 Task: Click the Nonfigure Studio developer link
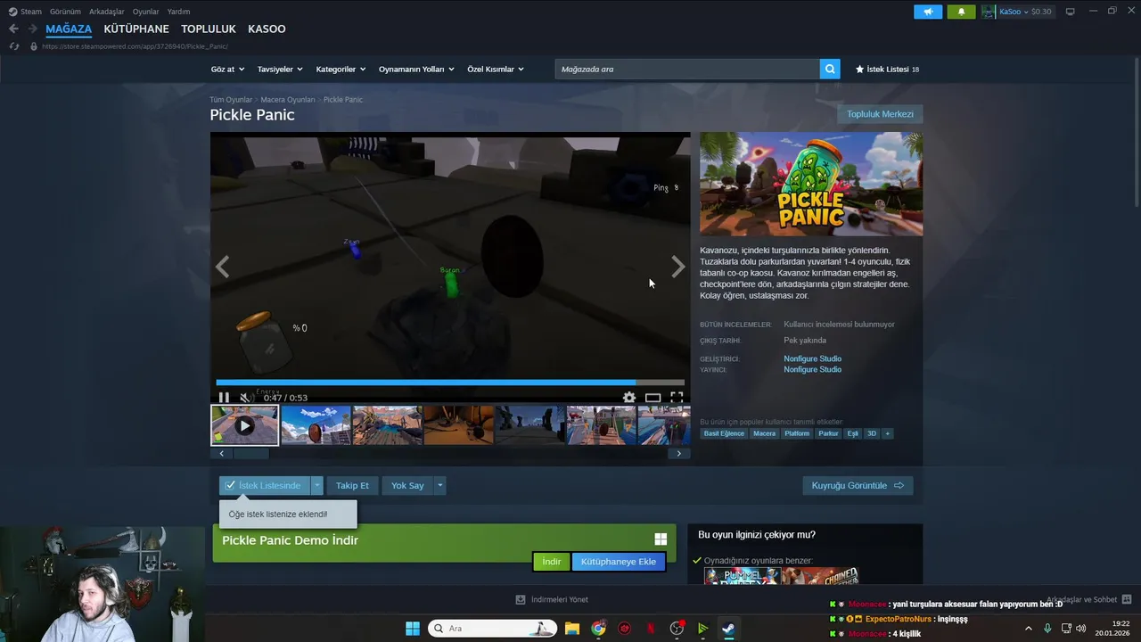click(x=812, y=358)
